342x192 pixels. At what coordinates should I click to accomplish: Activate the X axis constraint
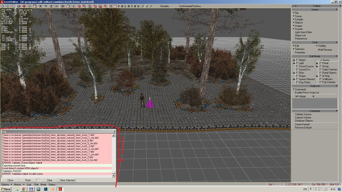[41, 6]
